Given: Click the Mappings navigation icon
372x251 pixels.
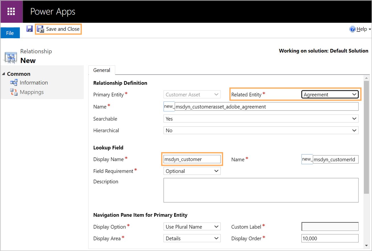Looking at the screenshot, I should point(14,92).
